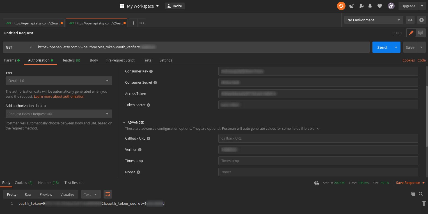
Task: Open the request Settings tab
Action: coord(166,60)
